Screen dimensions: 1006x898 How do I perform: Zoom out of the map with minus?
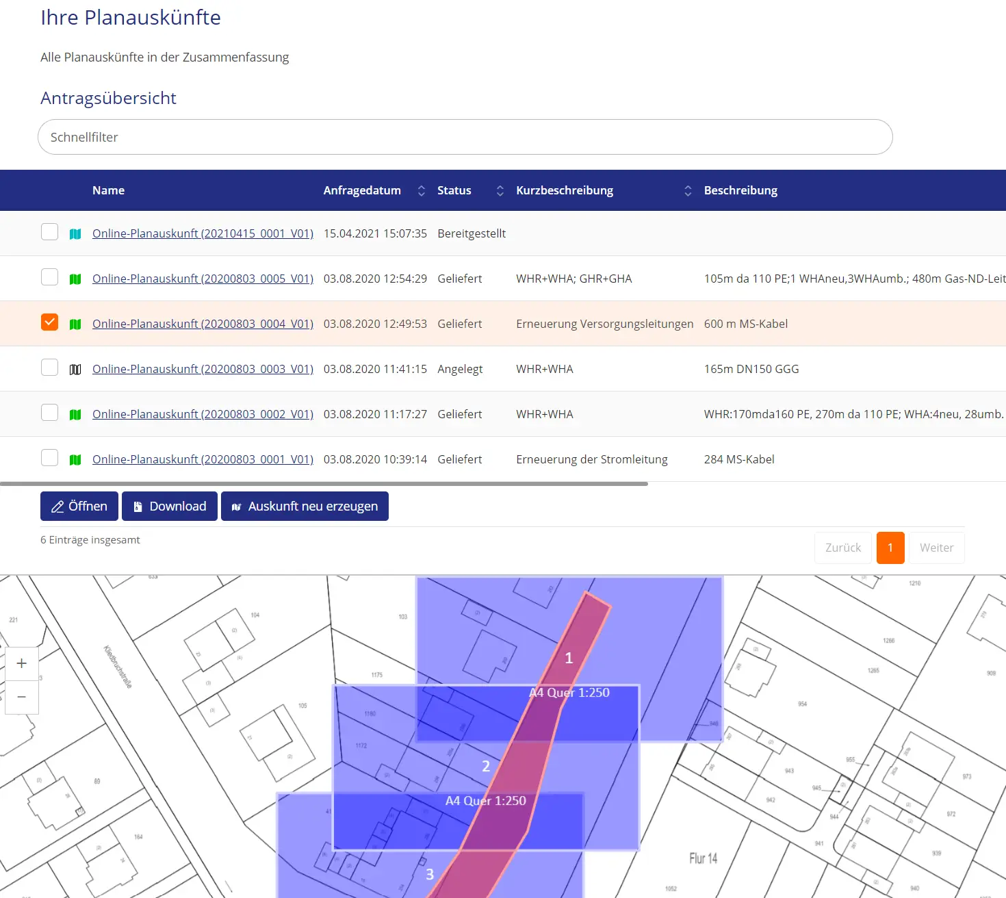pos(22,697)
